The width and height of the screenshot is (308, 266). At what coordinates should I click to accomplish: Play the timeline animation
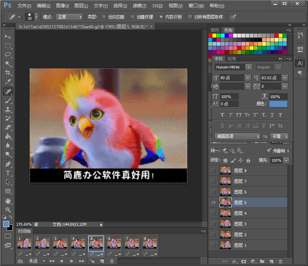click(72, 261)
